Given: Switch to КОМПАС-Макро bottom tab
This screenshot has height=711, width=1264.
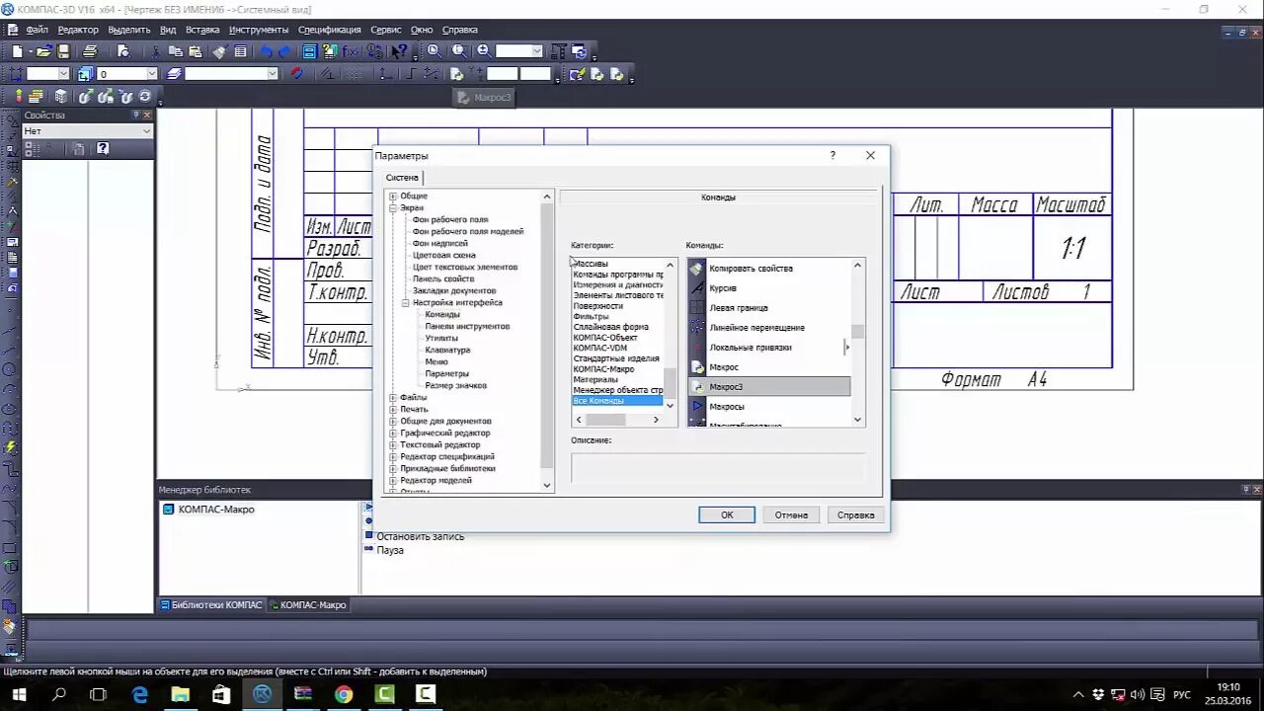Looking at the screenshot, I should coord(308,605).
